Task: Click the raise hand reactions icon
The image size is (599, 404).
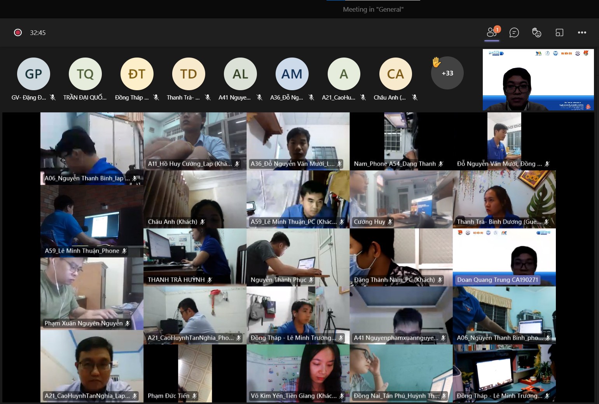Action: [537, 33]
